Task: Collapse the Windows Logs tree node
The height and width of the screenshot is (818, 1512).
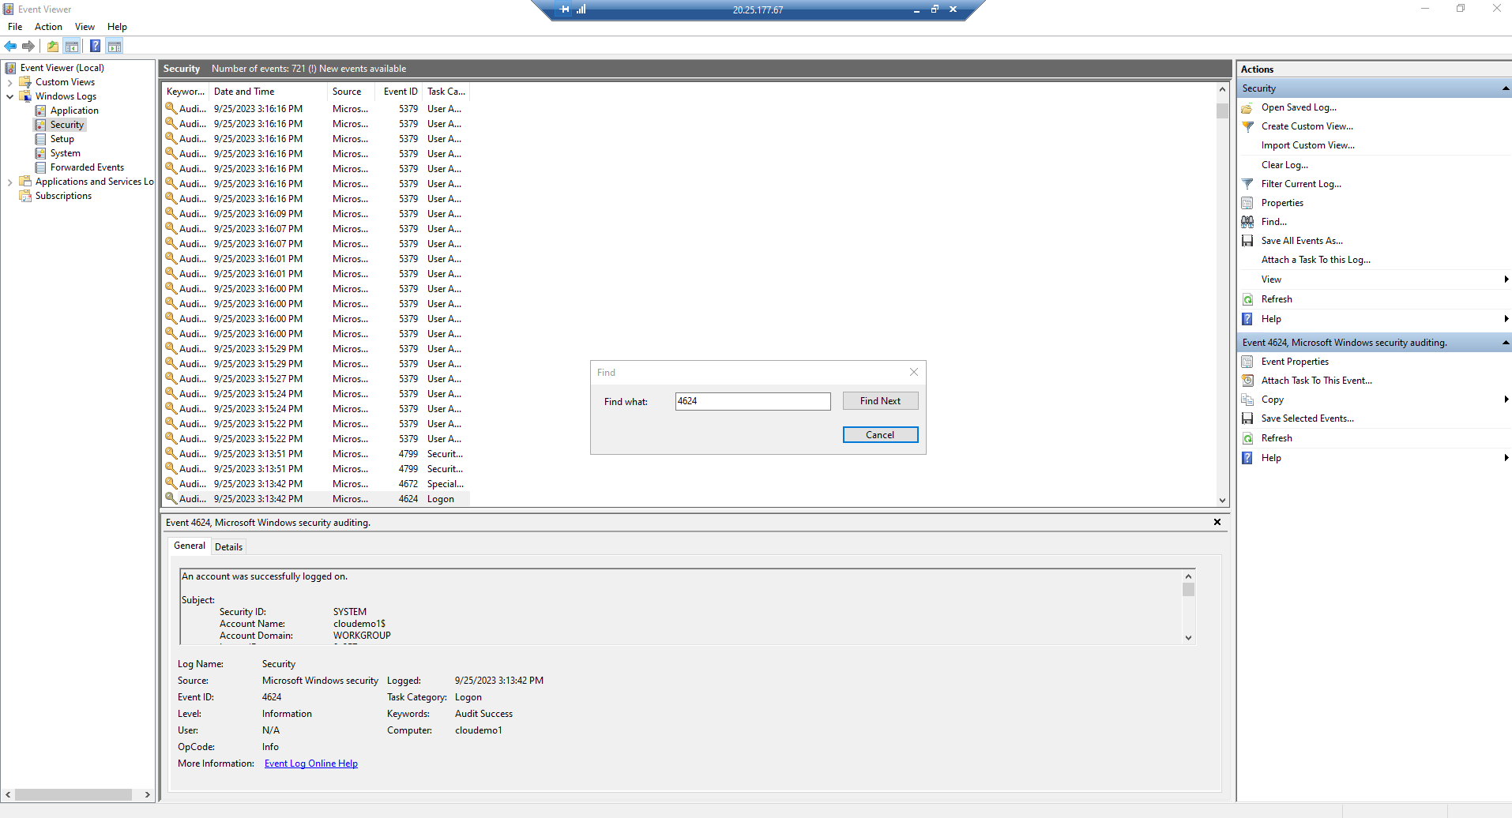Action: [9, 96]
